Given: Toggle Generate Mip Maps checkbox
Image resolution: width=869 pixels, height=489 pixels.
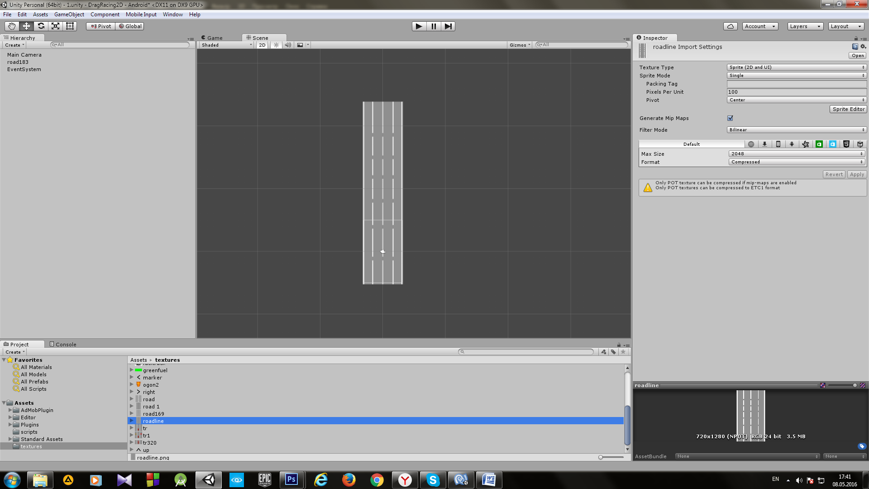Looking at the screenshot, I should point(730,118).
